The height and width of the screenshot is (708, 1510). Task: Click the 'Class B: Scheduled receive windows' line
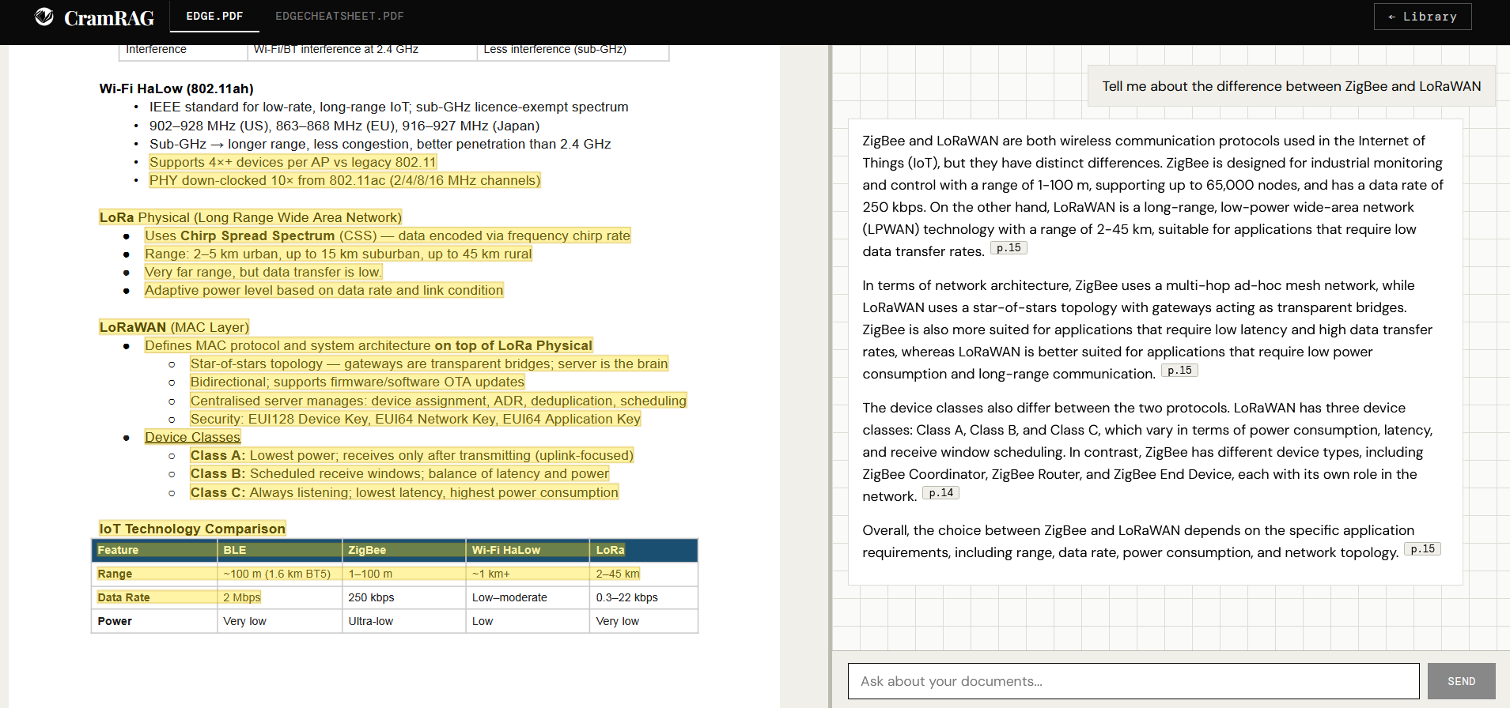[399, 473]
